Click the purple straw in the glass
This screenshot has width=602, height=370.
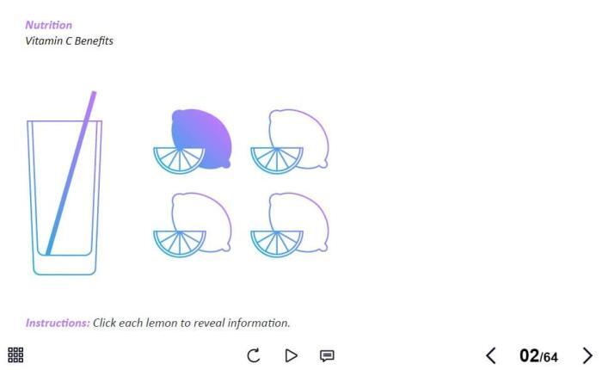click(x=71, y=173)
